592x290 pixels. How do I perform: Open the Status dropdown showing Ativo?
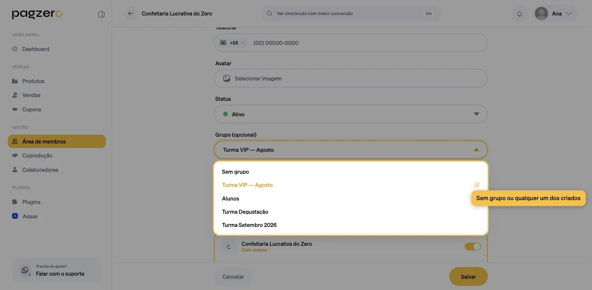(x=351, y=114)
